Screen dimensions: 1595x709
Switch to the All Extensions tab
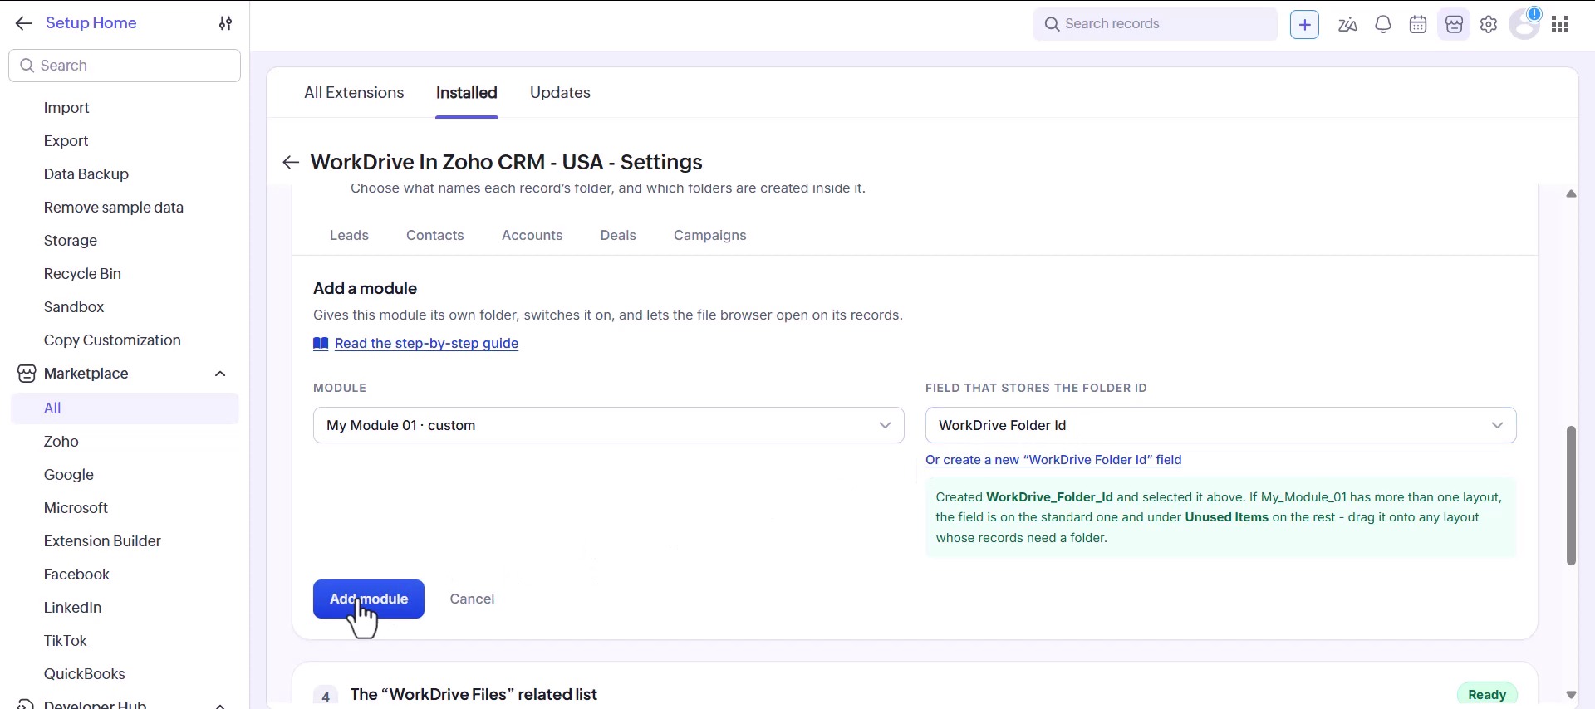tap(354, 92)
